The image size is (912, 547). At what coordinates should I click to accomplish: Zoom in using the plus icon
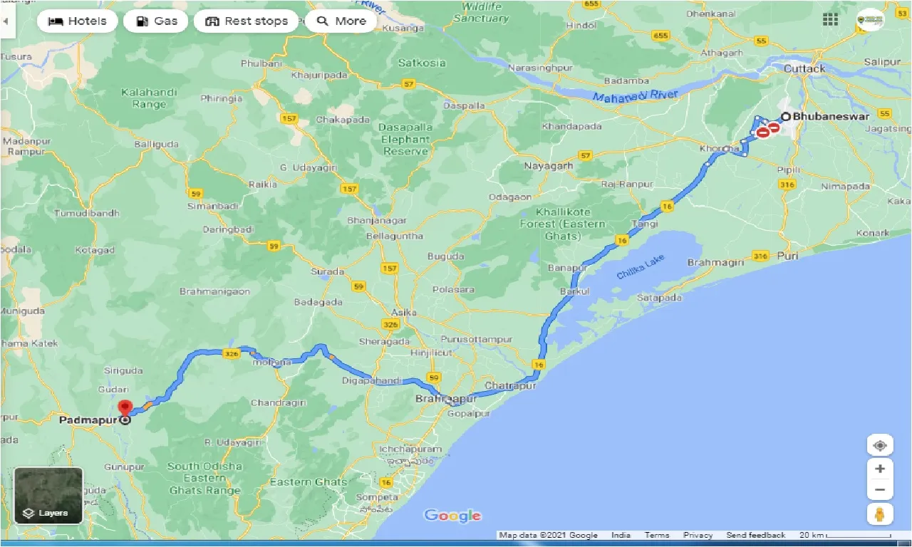pos(881,468)
